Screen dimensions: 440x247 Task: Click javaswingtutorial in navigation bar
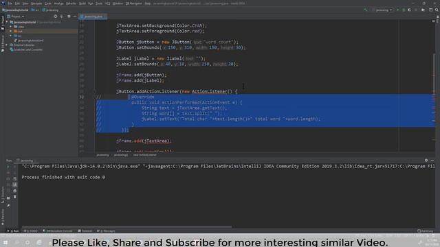click(16, 10)
